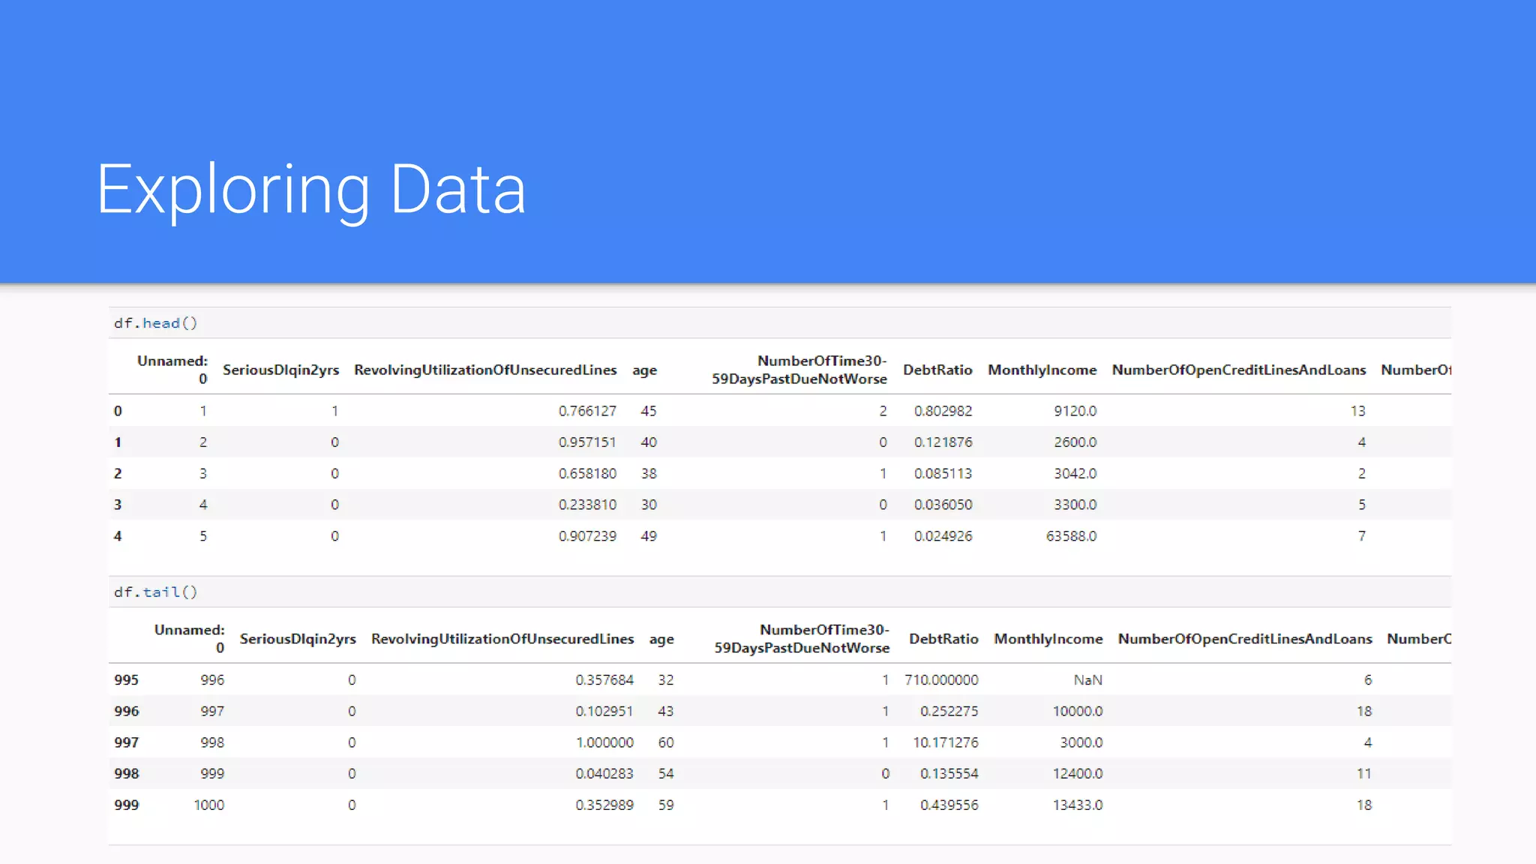Click DebtRatio header in head table
The width and height of the screenshot is (1536, 864).
[937, 370]
